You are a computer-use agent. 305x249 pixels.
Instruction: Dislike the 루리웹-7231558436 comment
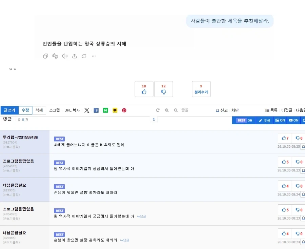(299, 138)
